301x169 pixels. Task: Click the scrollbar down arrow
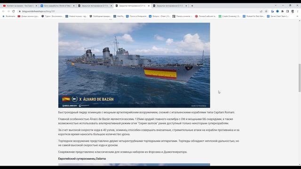point(300,164)
